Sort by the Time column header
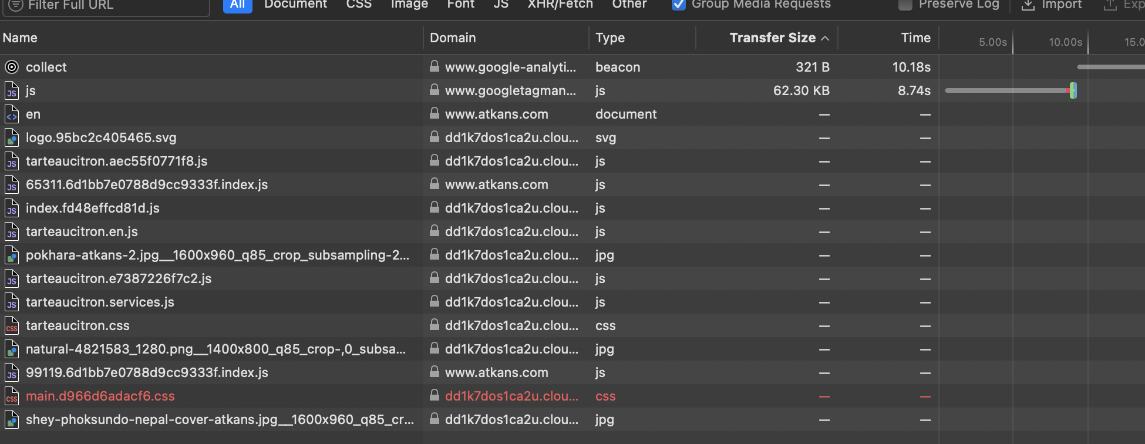This screenshot has width=1145, height=444. pos(916,38)
